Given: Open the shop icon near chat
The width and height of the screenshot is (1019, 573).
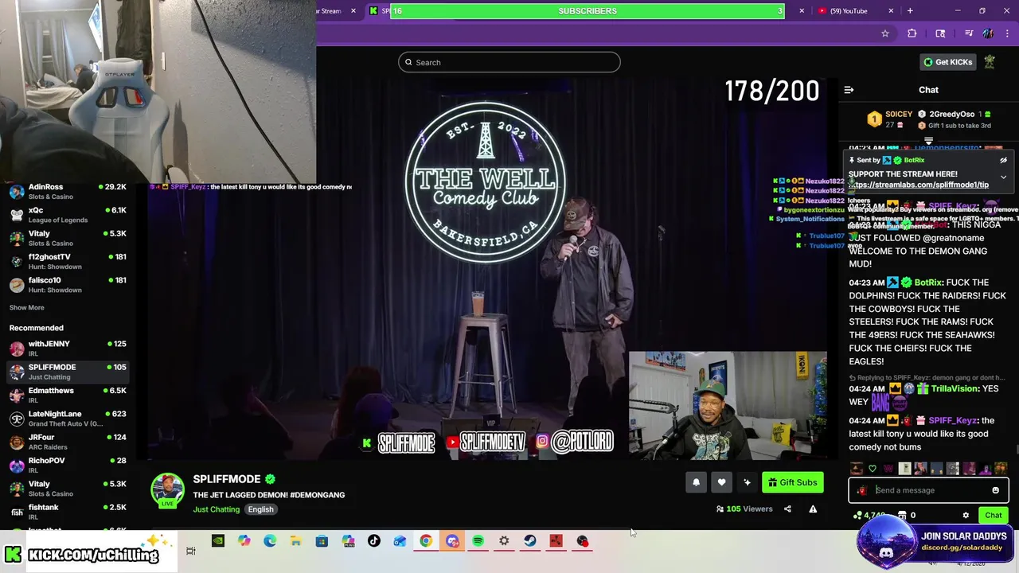Looking at the screenshot, I should [902, 516].
